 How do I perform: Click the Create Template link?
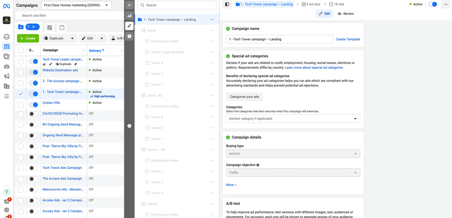pyautogui.click(x=348, y=39)
